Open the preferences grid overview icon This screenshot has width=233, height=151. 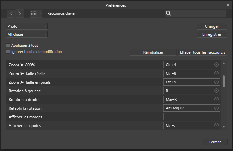pos(34,13)
